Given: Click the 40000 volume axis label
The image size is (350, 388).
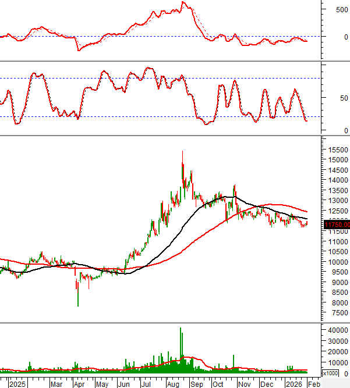Looking at the screenshot, I should (x=336, y=330).
